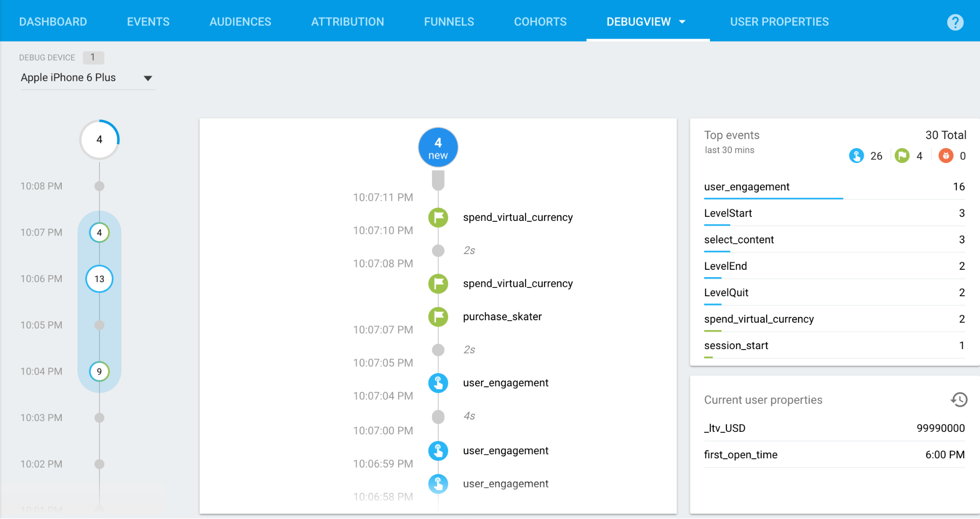
Task: Click the flag icon beside spend_virtual_currency at 10:07:11
Action: coord(438,217)
